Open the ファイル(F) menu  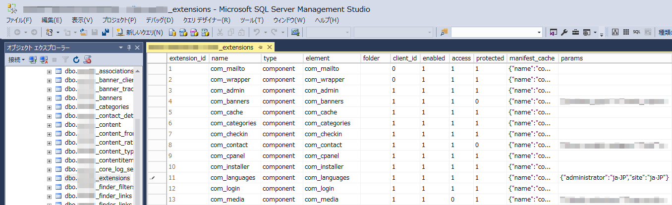[x=19, y=20]
